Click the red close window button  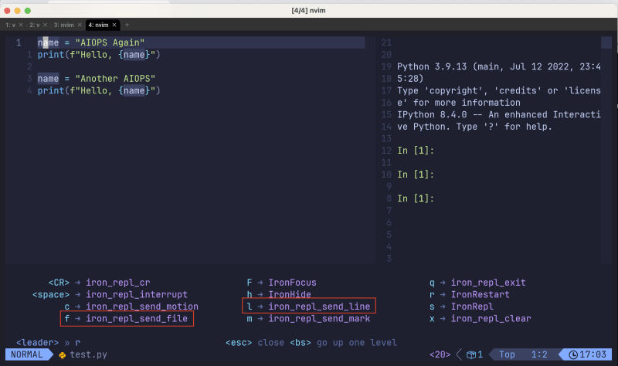pyautogui.click(x=7, y=11)
